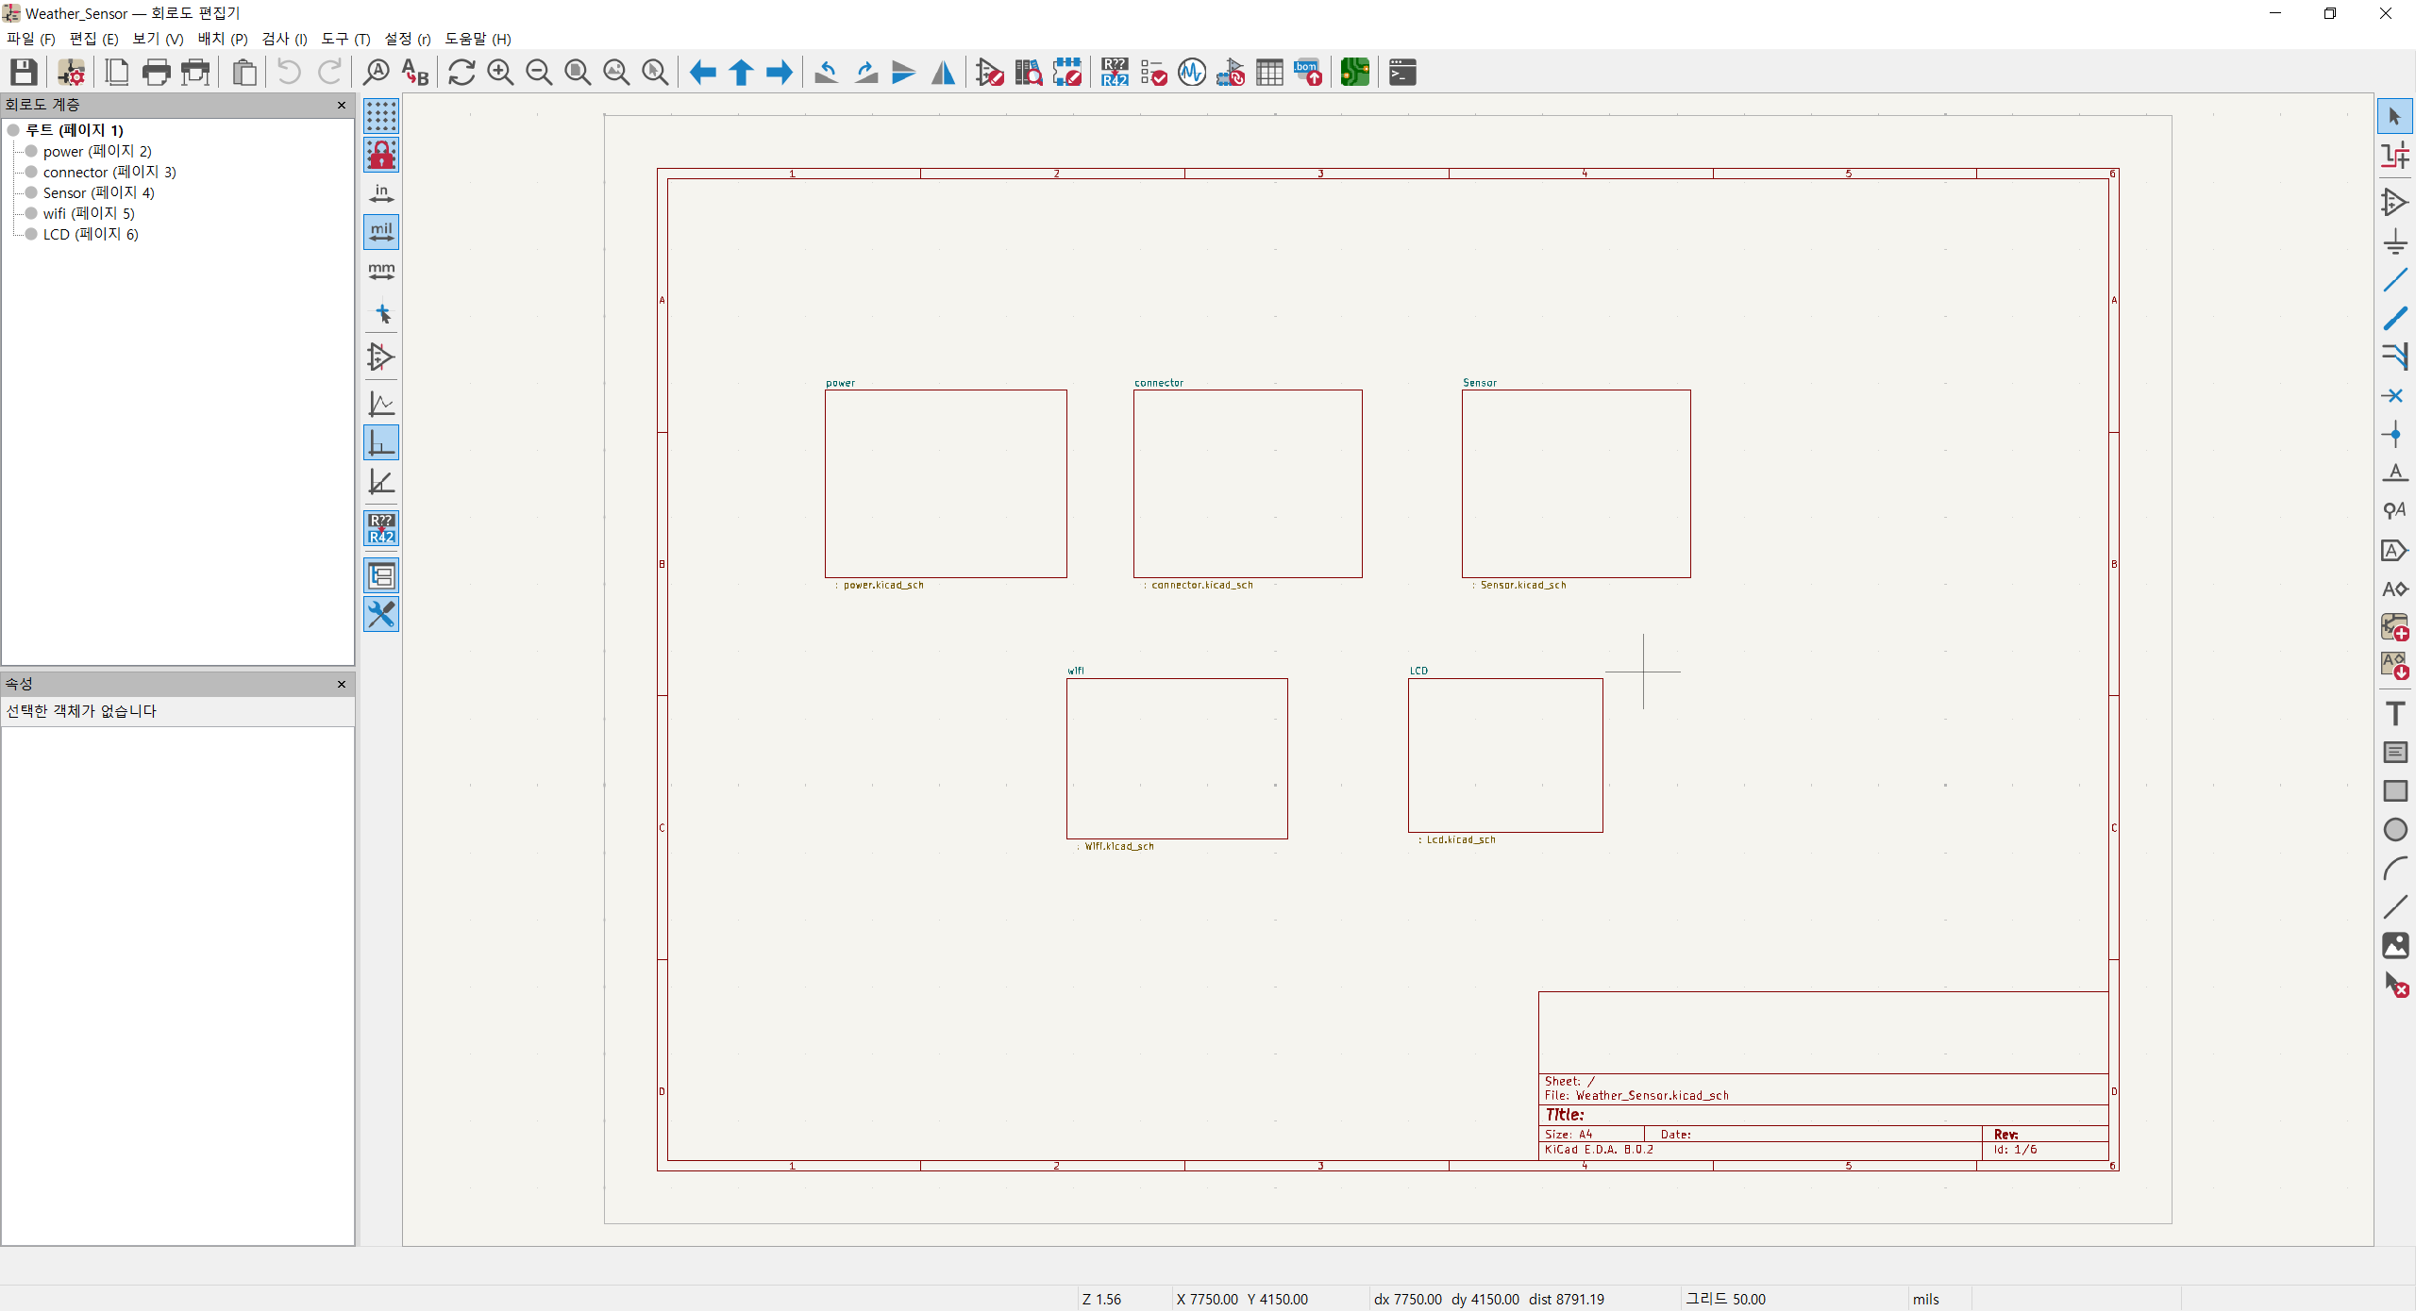This screenshot has width=2416, height=1311.
Task: Close the 회로도 계층 hierarchy panel
Action: [342, 105]
